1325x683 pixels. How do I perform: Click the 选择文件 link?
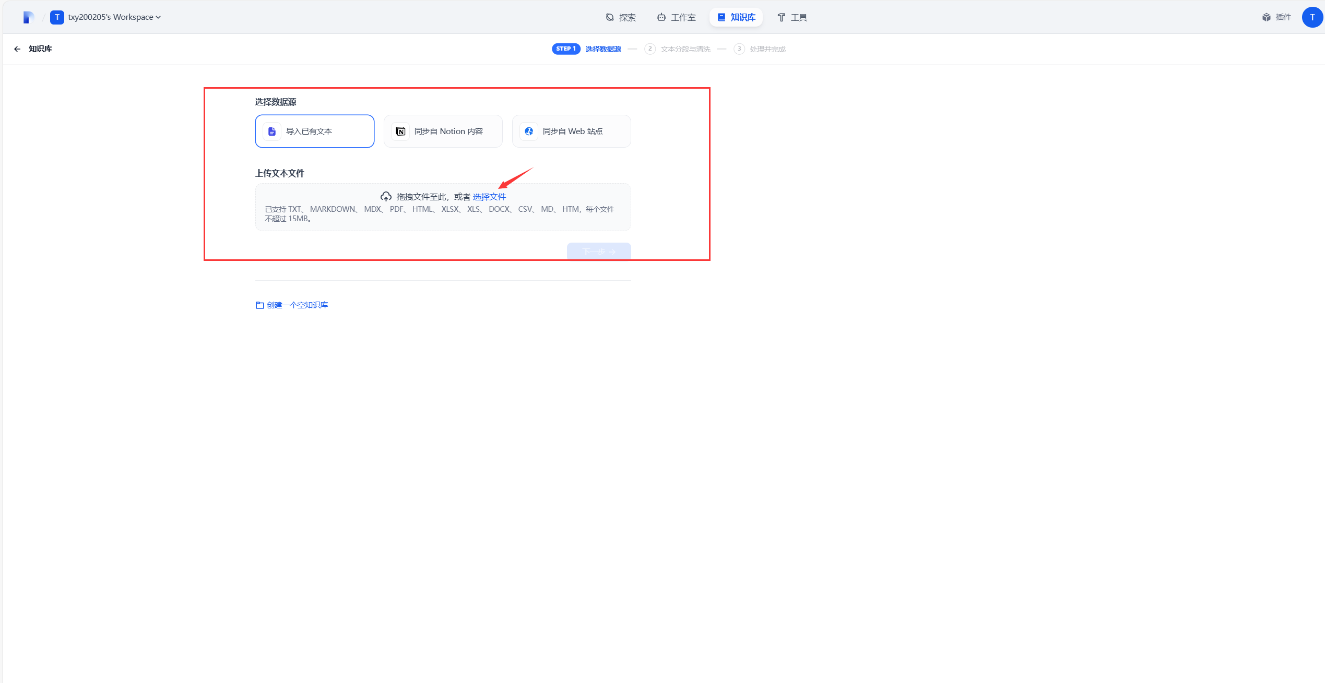click(489, 197)
